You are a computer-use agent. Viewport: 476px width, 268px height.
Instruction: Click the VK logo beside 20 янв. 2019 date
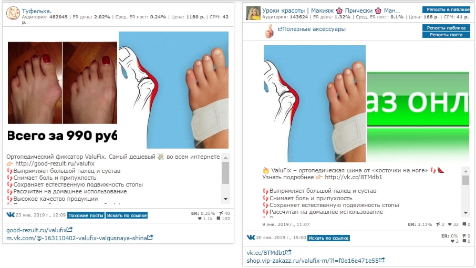(x=251, y=237)
